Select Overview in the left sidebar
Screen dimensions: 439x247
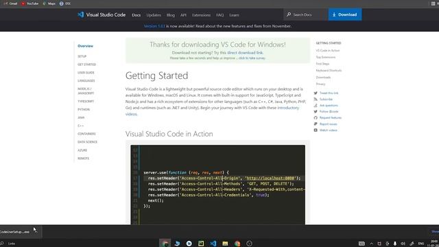[x=85, y=46]
